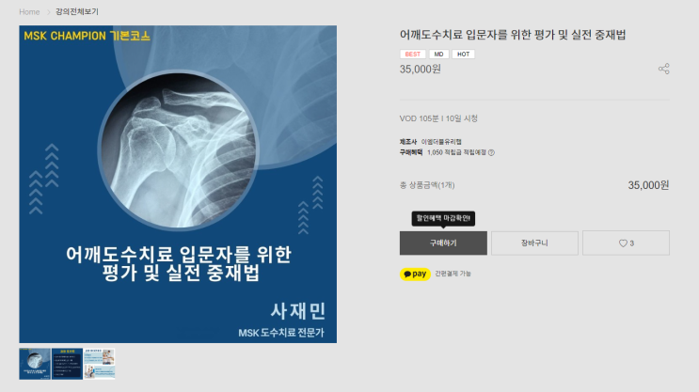Click the heart wishlist icon

(x=623, y=243)
